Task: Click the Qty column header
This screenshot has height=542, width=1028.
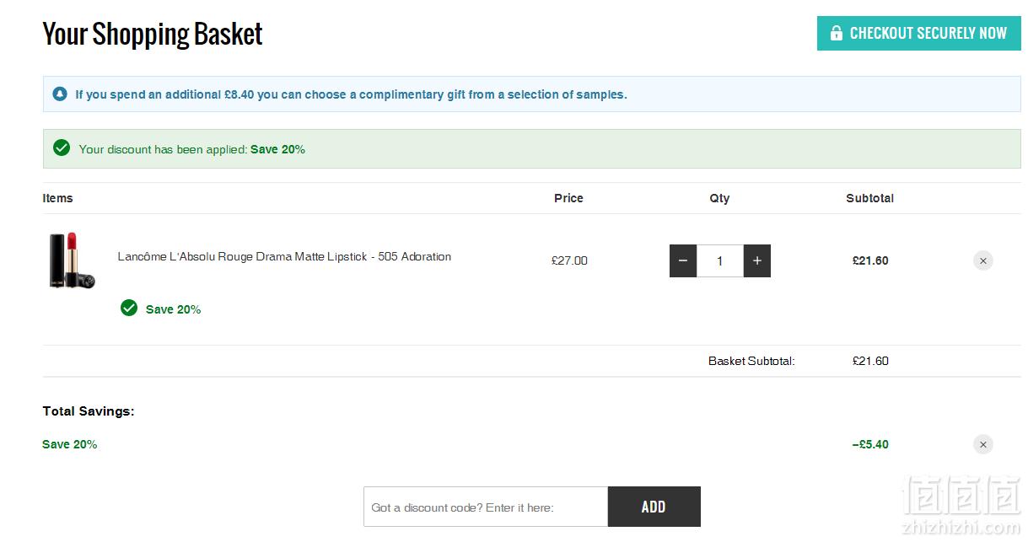Action: pyautogui.click(x=719, y=198)
